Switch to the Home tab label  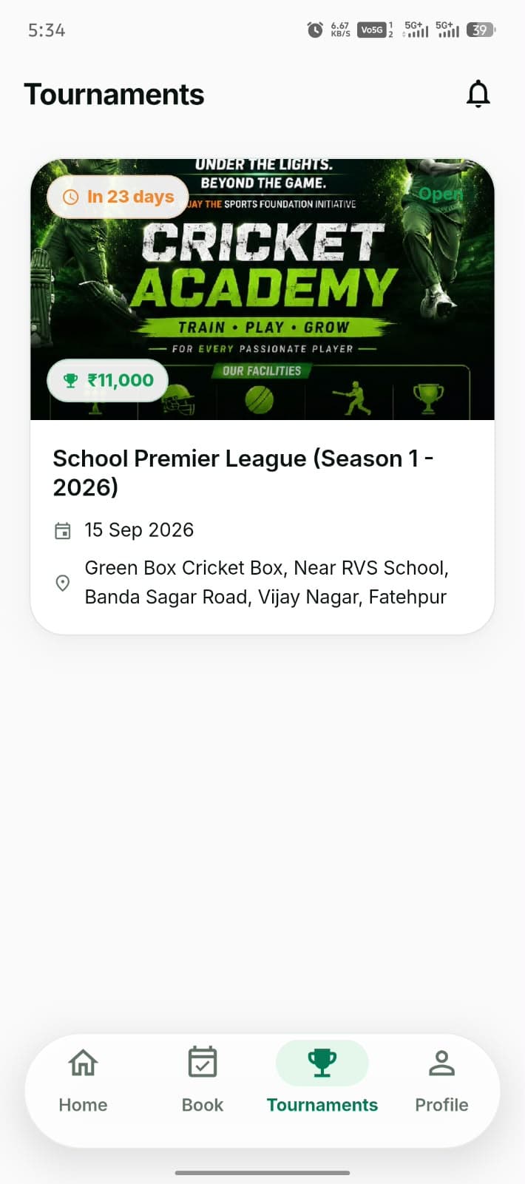click(83, 1105)
